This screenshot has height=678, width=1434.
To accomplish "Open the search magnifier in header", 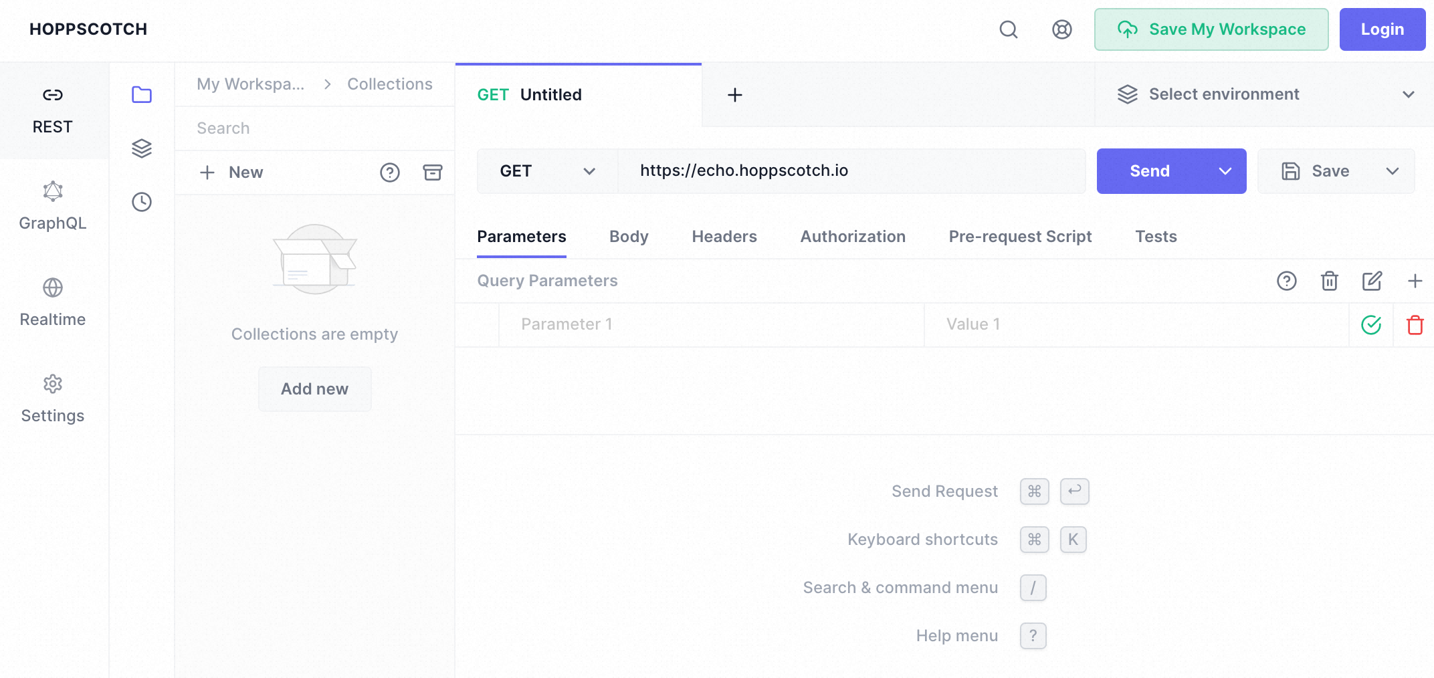I will click(x=1009, y=29).
